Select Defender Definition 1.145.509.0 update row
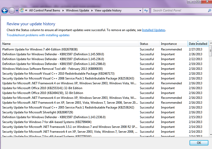The height and width of the screenshot is (149, 212). pyautogui.click(x=105, y=54)
